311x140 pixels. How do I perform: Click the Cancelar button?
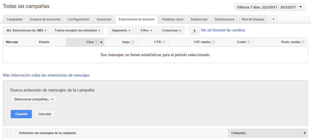45,114
